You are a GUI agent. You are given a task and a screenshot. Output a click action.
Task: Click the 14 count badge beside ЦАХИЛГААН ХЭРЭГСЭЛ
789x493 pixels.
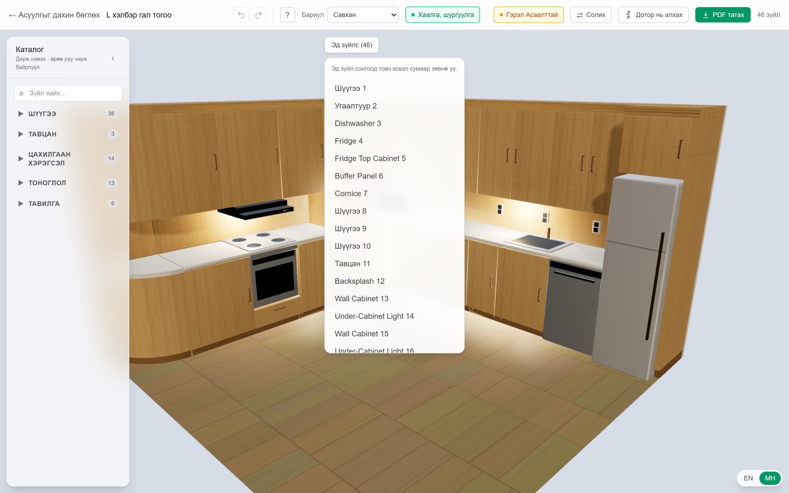111,159
